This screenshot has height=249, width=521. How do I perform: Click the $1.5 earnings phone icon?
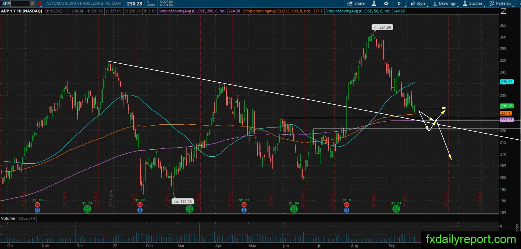coord(346,205)
